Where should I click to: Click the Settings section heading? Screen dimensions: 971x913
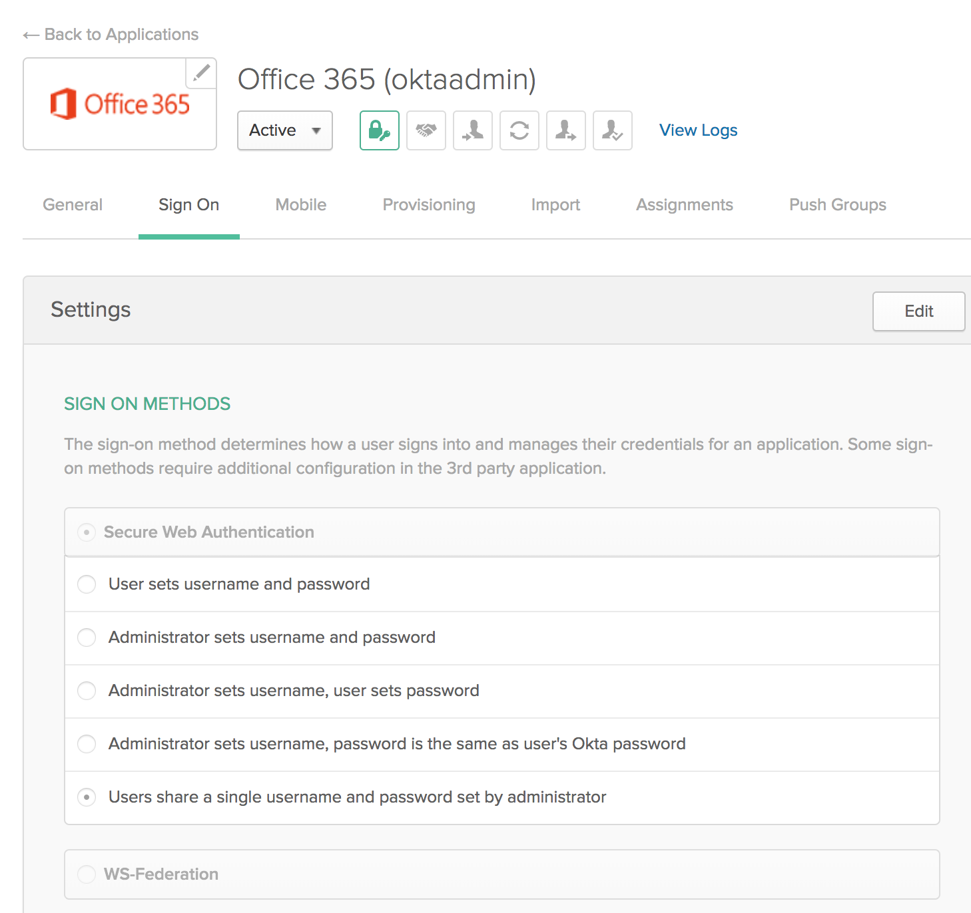[91, 310]
